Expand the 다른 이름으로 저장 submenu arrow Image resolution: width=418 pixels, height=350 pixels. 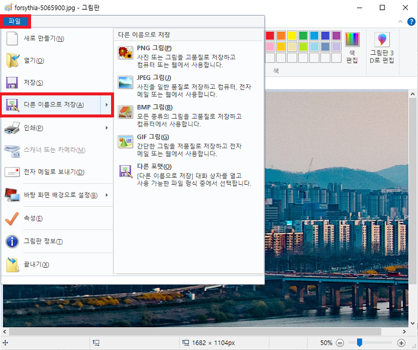pyautogui.click(x=107, y=105)
